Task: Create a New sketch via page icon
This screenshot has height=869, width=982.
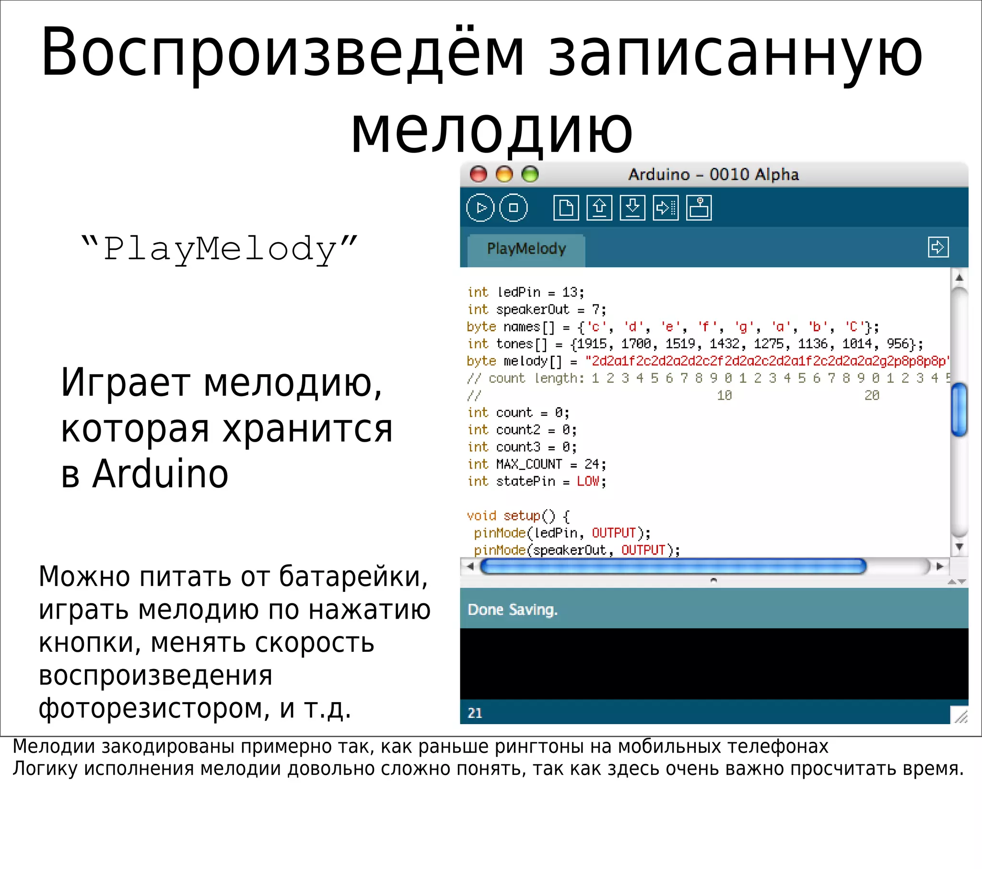Action: tap(566, 208)
